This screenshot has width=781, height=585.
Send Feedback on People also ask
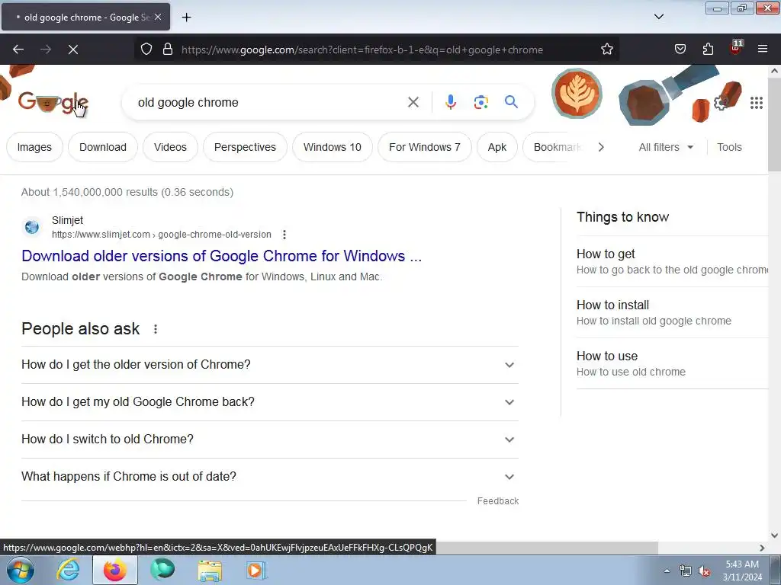tap(497, 501)
